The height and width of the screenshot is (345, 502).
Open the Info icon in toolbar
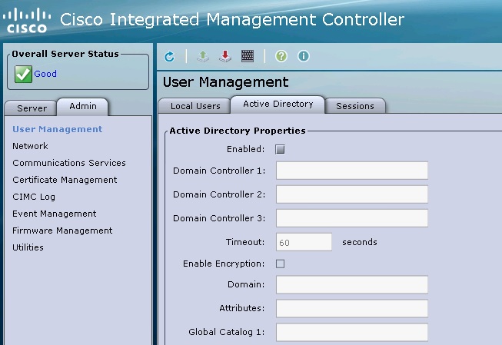coord(304,56)
